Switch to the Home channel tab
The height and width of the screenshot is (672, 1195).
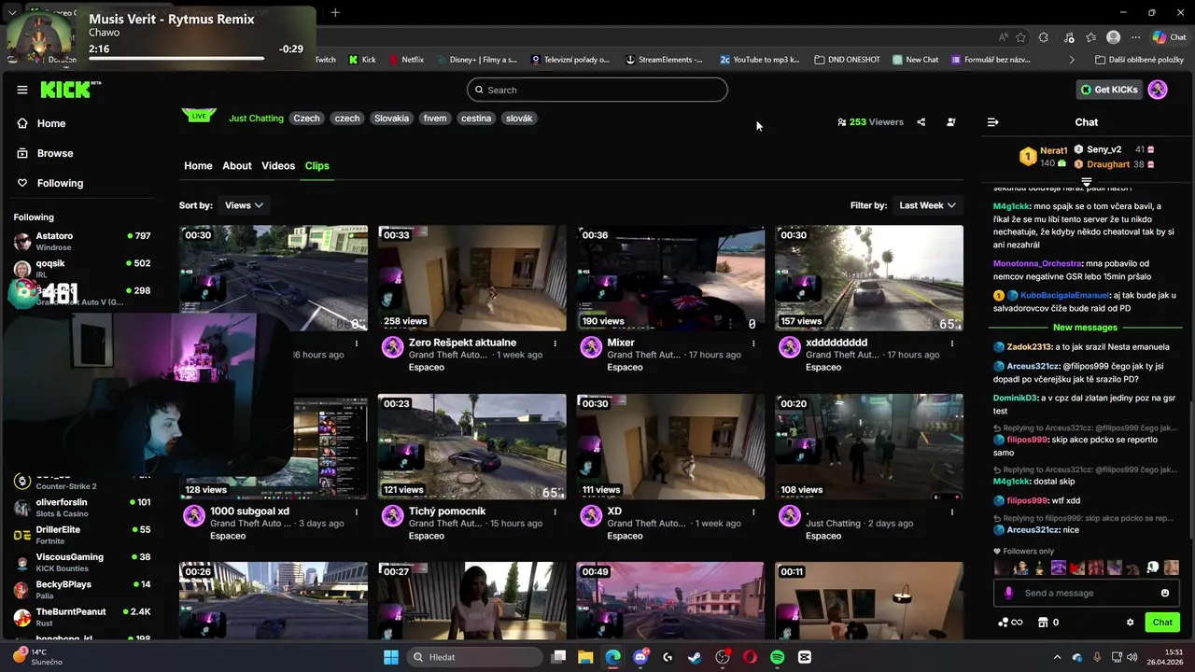coord(198,165)
